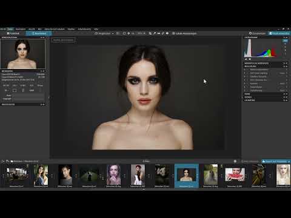The image size is (291, 218).
Task: Select the white balance pipette tool
Action: click(155, 33)
